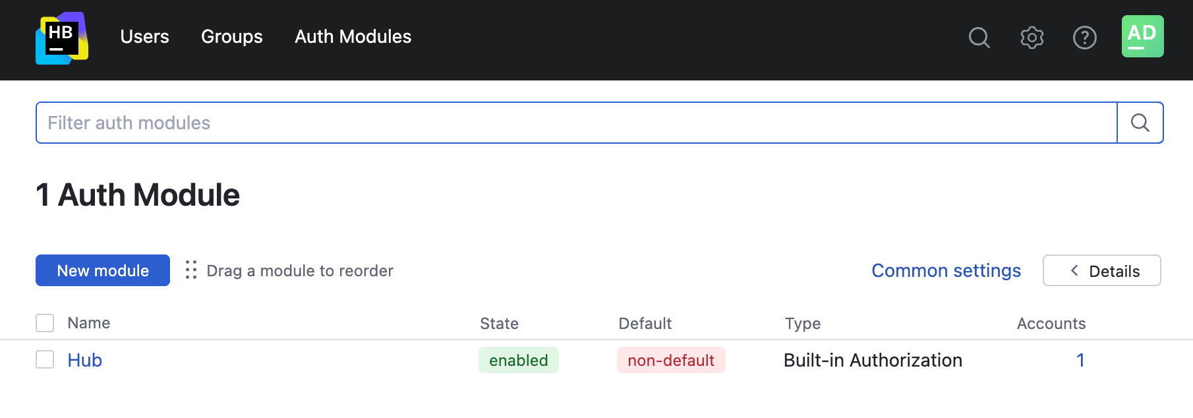Screen dimensions: 1193x418
Task: Click the chevron on the Details button
Action: click(x=1074, y=270)
